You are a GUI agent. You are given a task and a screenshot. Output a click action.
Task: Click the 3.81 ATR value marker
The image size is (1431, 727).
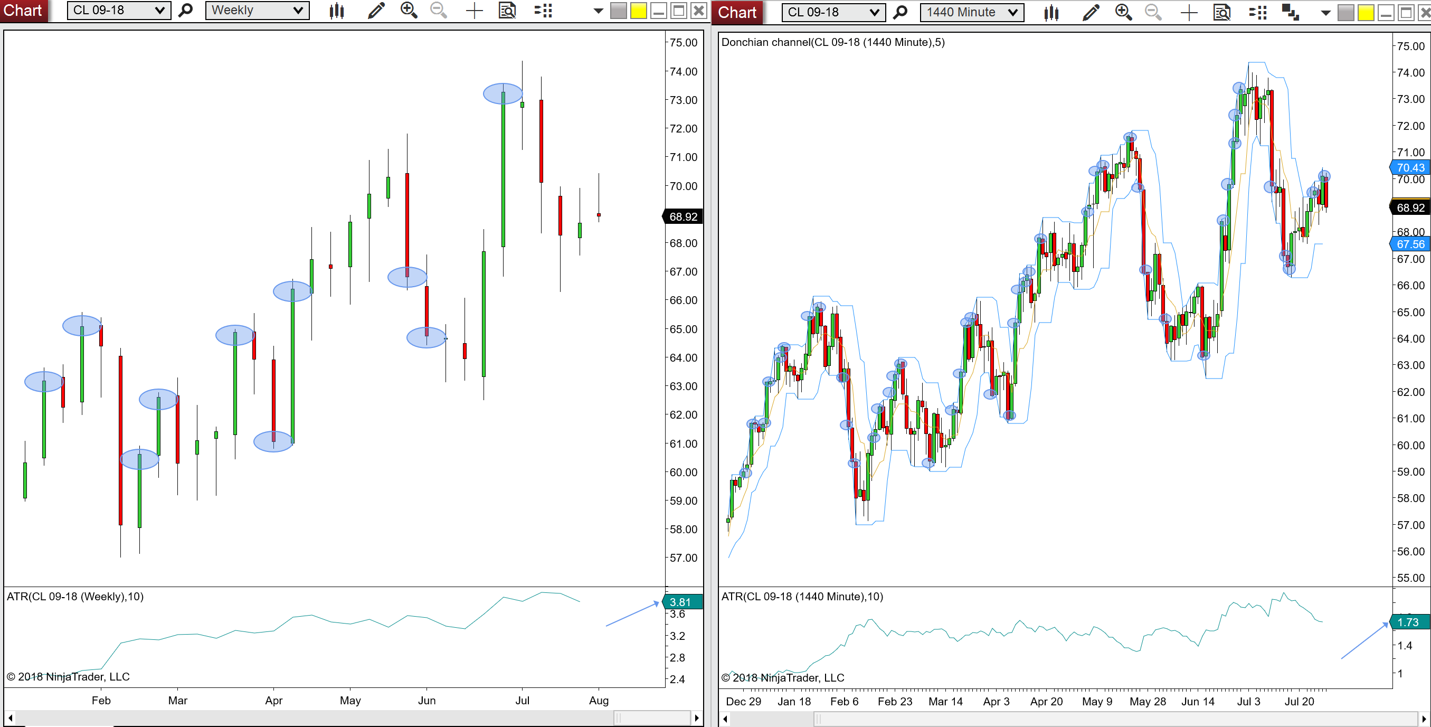coord(683,602)
